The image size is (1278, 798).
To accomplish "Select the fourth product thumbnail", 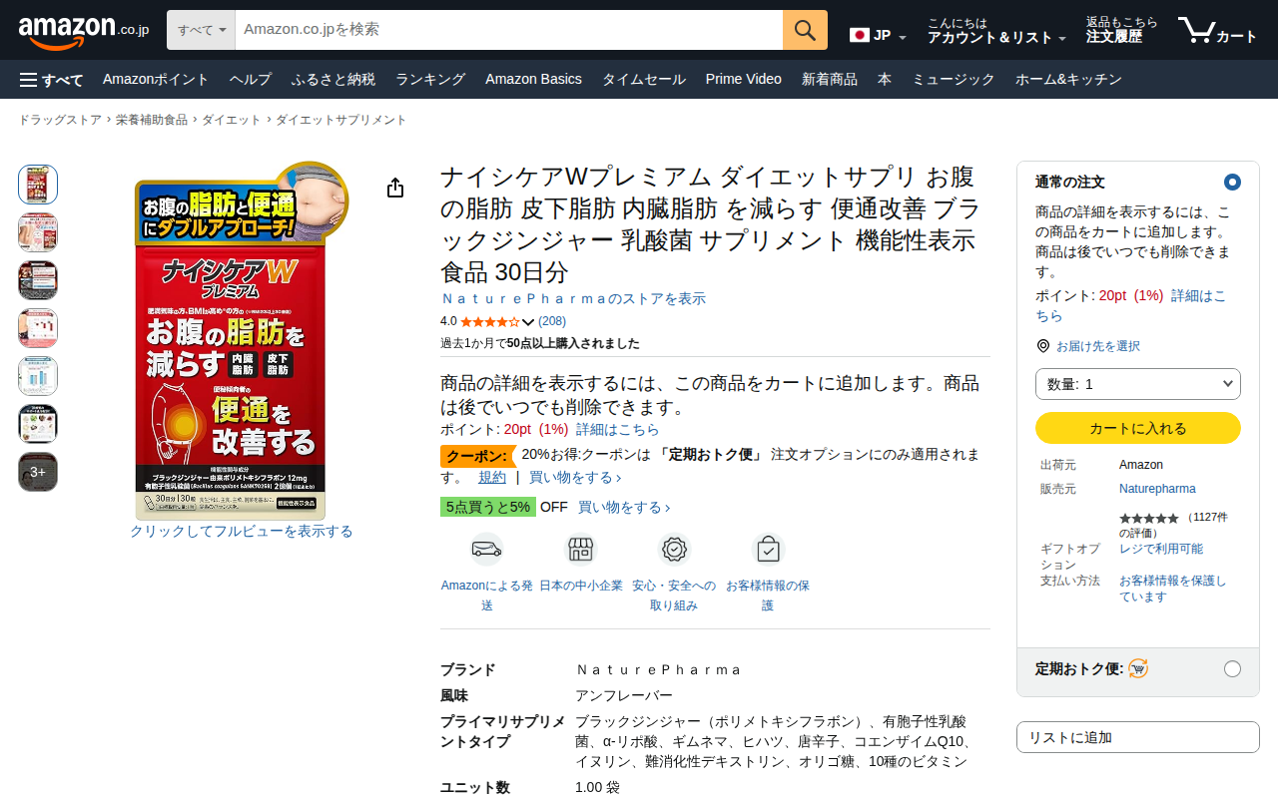I will [x=38, y=328].
